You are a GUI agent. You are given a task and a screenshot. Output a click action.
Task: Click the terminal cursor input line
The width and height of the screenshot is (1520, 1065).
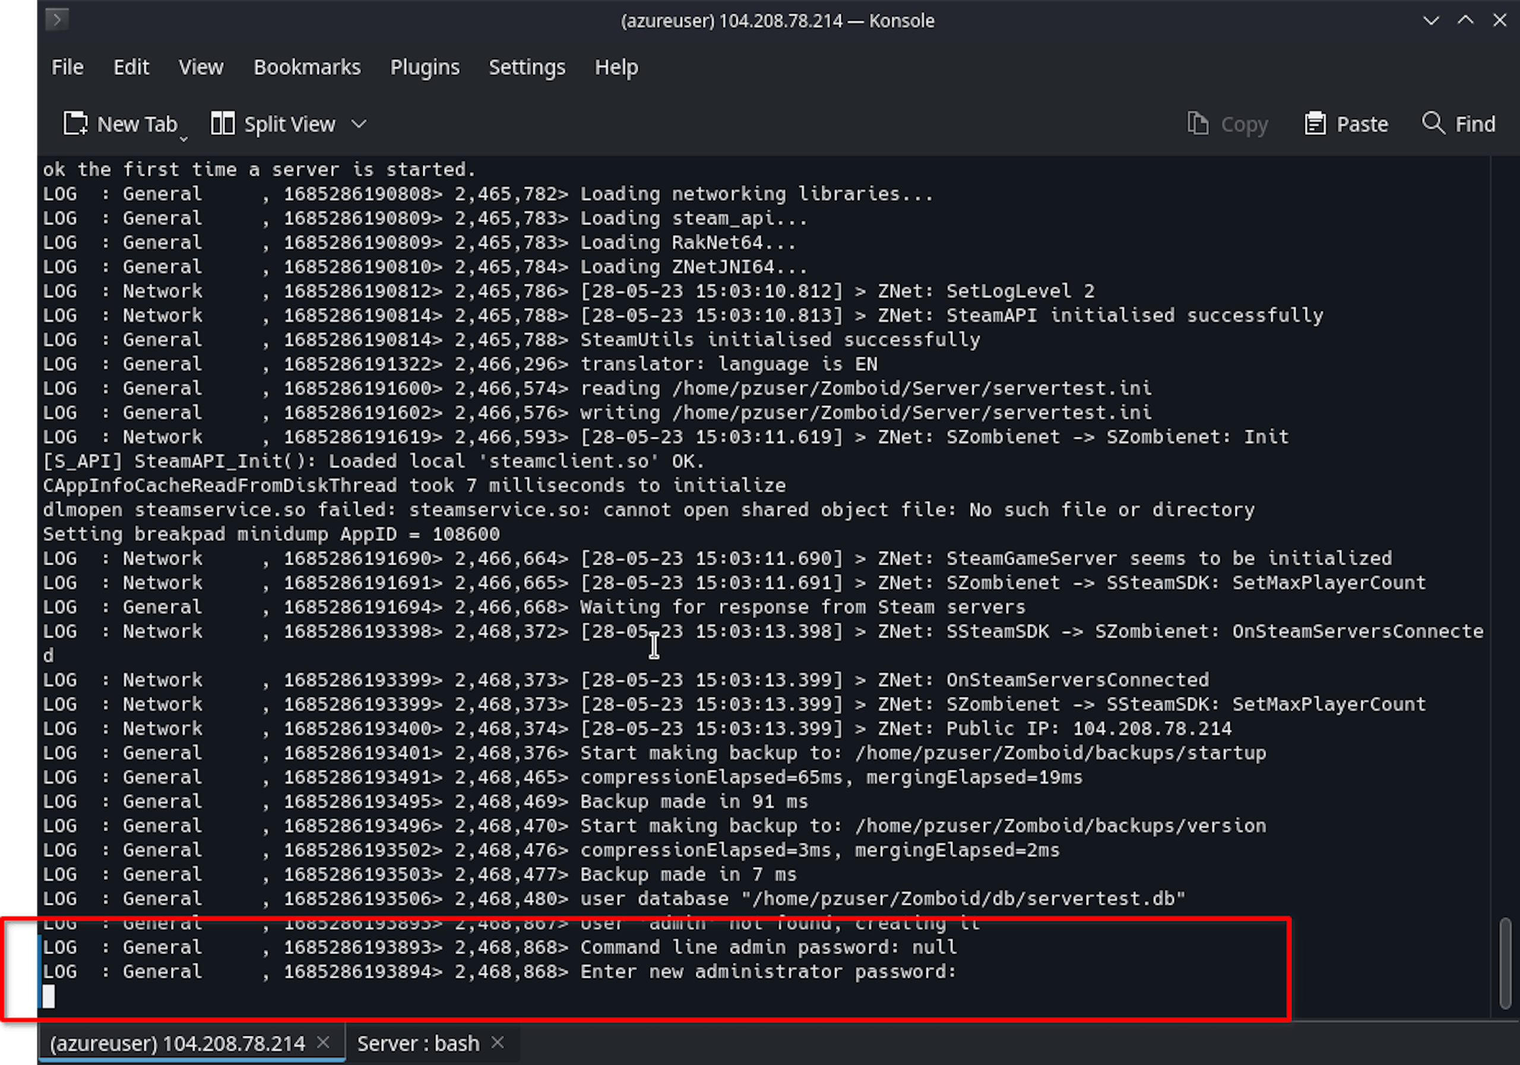point(48,996)
